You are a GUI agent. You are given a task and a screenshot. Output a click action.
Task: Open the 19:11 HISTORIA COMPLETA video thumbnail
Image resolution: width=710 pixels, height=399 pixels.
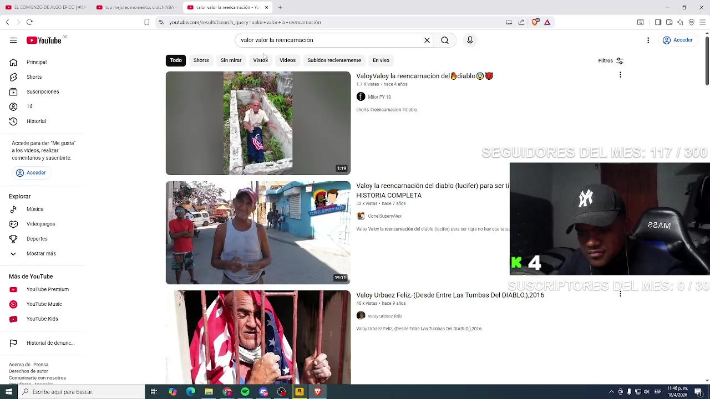[x=258, y=233]
